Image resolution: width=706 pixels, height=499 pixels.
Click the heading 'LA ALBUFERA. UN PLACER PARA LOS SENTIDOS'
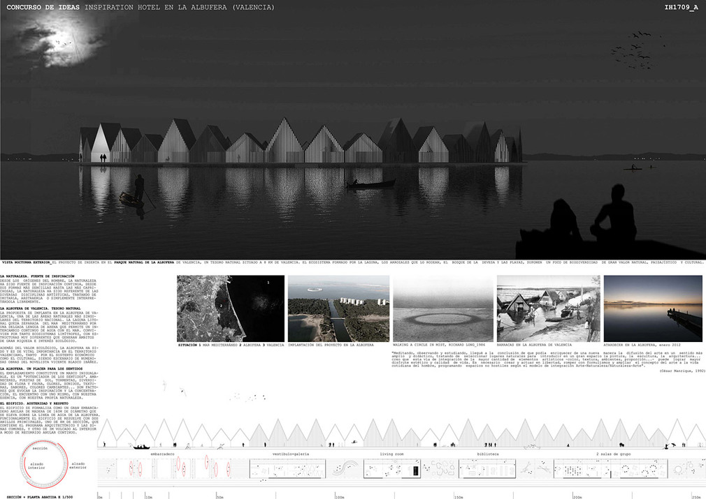point(41,368)
